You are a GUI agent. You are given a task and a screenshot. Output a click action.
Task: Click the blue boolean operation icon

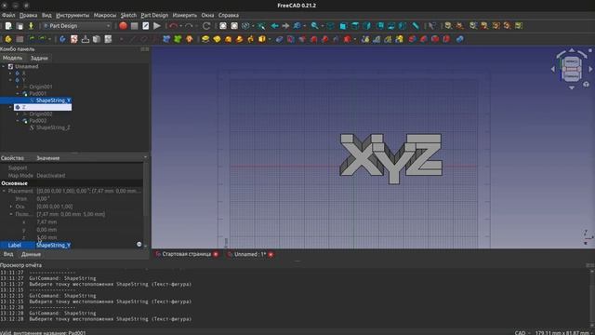click(x=460, y=39)
